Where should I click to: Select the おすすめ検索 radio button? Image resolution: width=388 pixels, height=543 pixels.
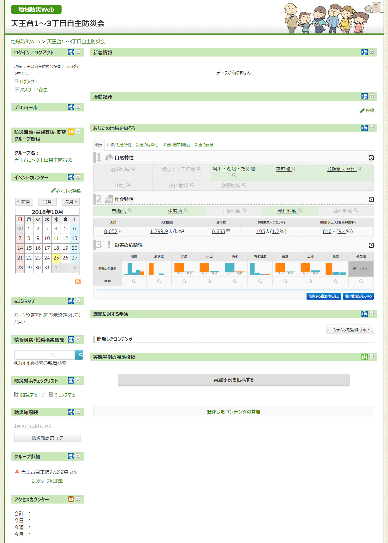(x=16, y=363)
